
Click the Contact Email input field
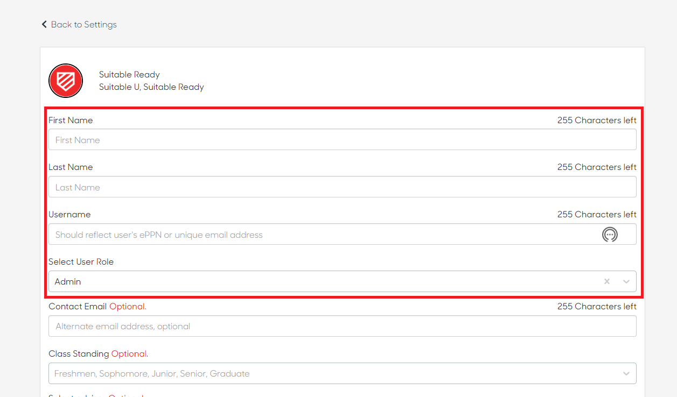click(343, 326)
